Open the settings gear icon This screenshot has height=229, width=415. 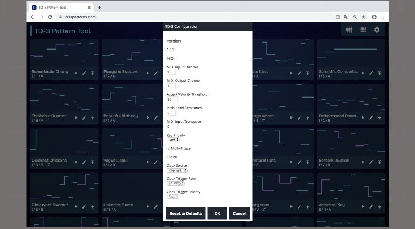click(377, 30)
